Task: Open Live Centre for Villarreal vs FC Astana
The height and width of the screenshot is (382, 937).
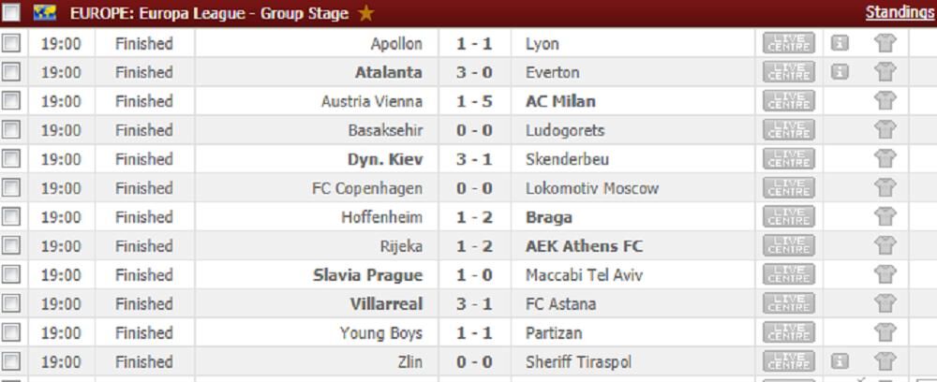Action: point(789,304)
